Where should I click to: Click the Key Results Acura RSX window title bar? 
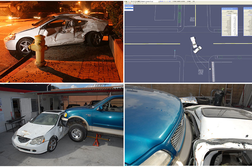click(x=230, y=9)
